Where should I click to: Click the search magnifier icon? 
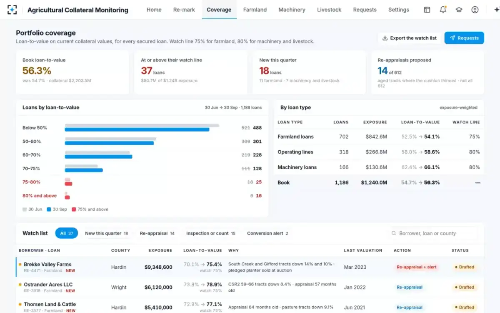click(x=393, y=233)
